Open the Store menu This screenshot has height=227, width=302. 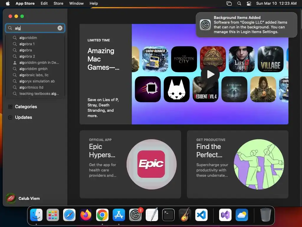point(58,4)
